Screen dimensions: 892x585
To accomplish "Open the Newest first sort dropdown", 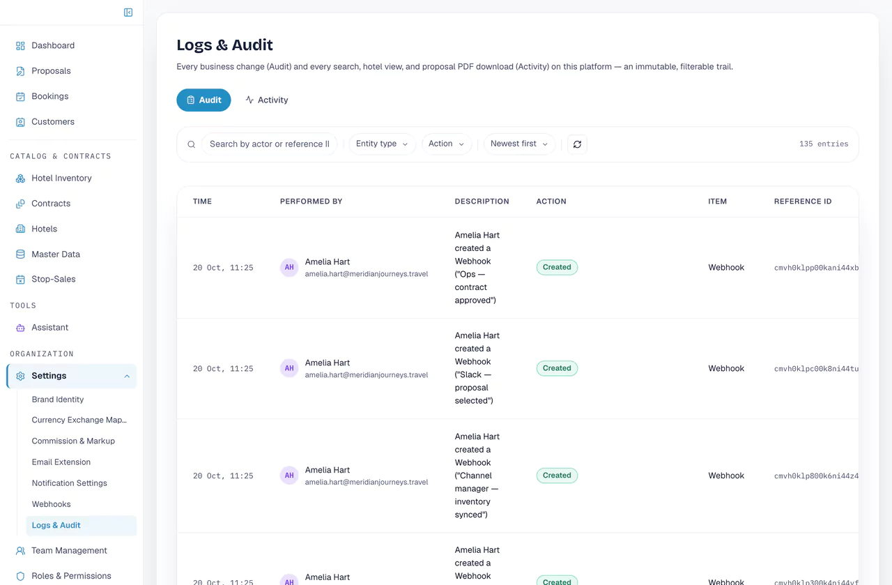I will pos(519,144).
